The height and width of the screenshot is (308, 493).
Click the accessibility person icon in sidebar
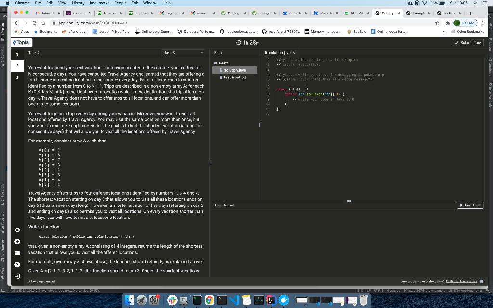(17, 241)
